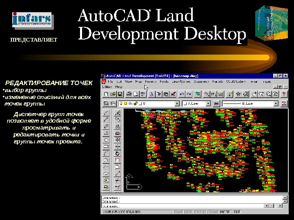Click the Layers manager icon
This screenshot has height=220, width=294.
pos(113,103)
